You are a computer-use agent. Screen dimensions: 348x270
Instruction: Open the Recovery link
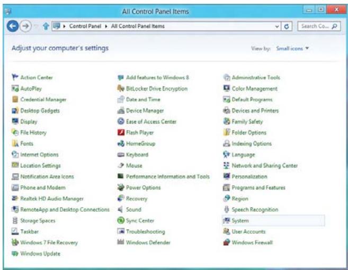pos(137,198)
